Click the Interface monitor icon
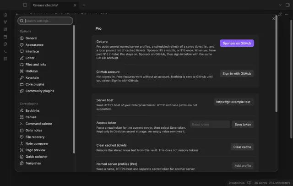This screenshot has width=293, height=186. tap(22, 51)
